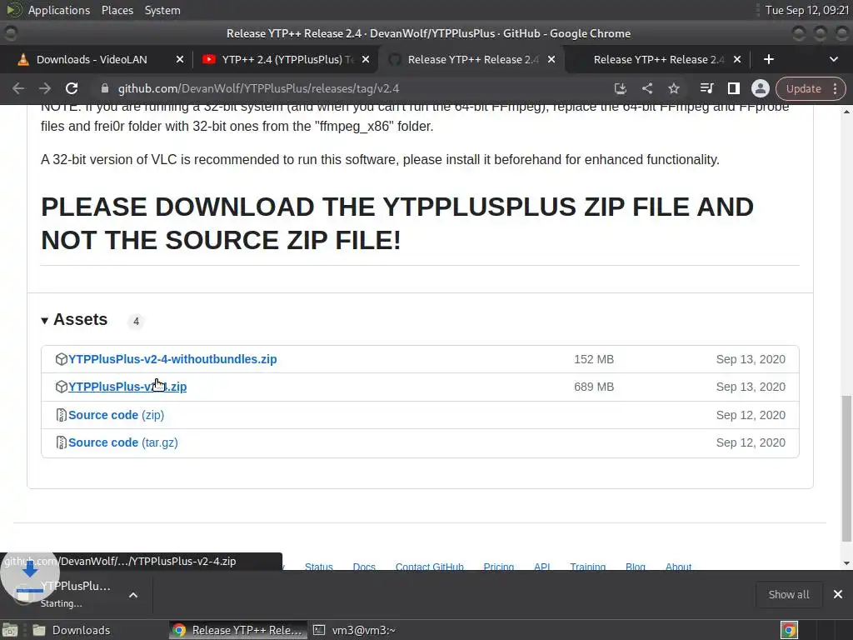Click Show all downloads button
The image size is (853, 640).
click(788, 594)
